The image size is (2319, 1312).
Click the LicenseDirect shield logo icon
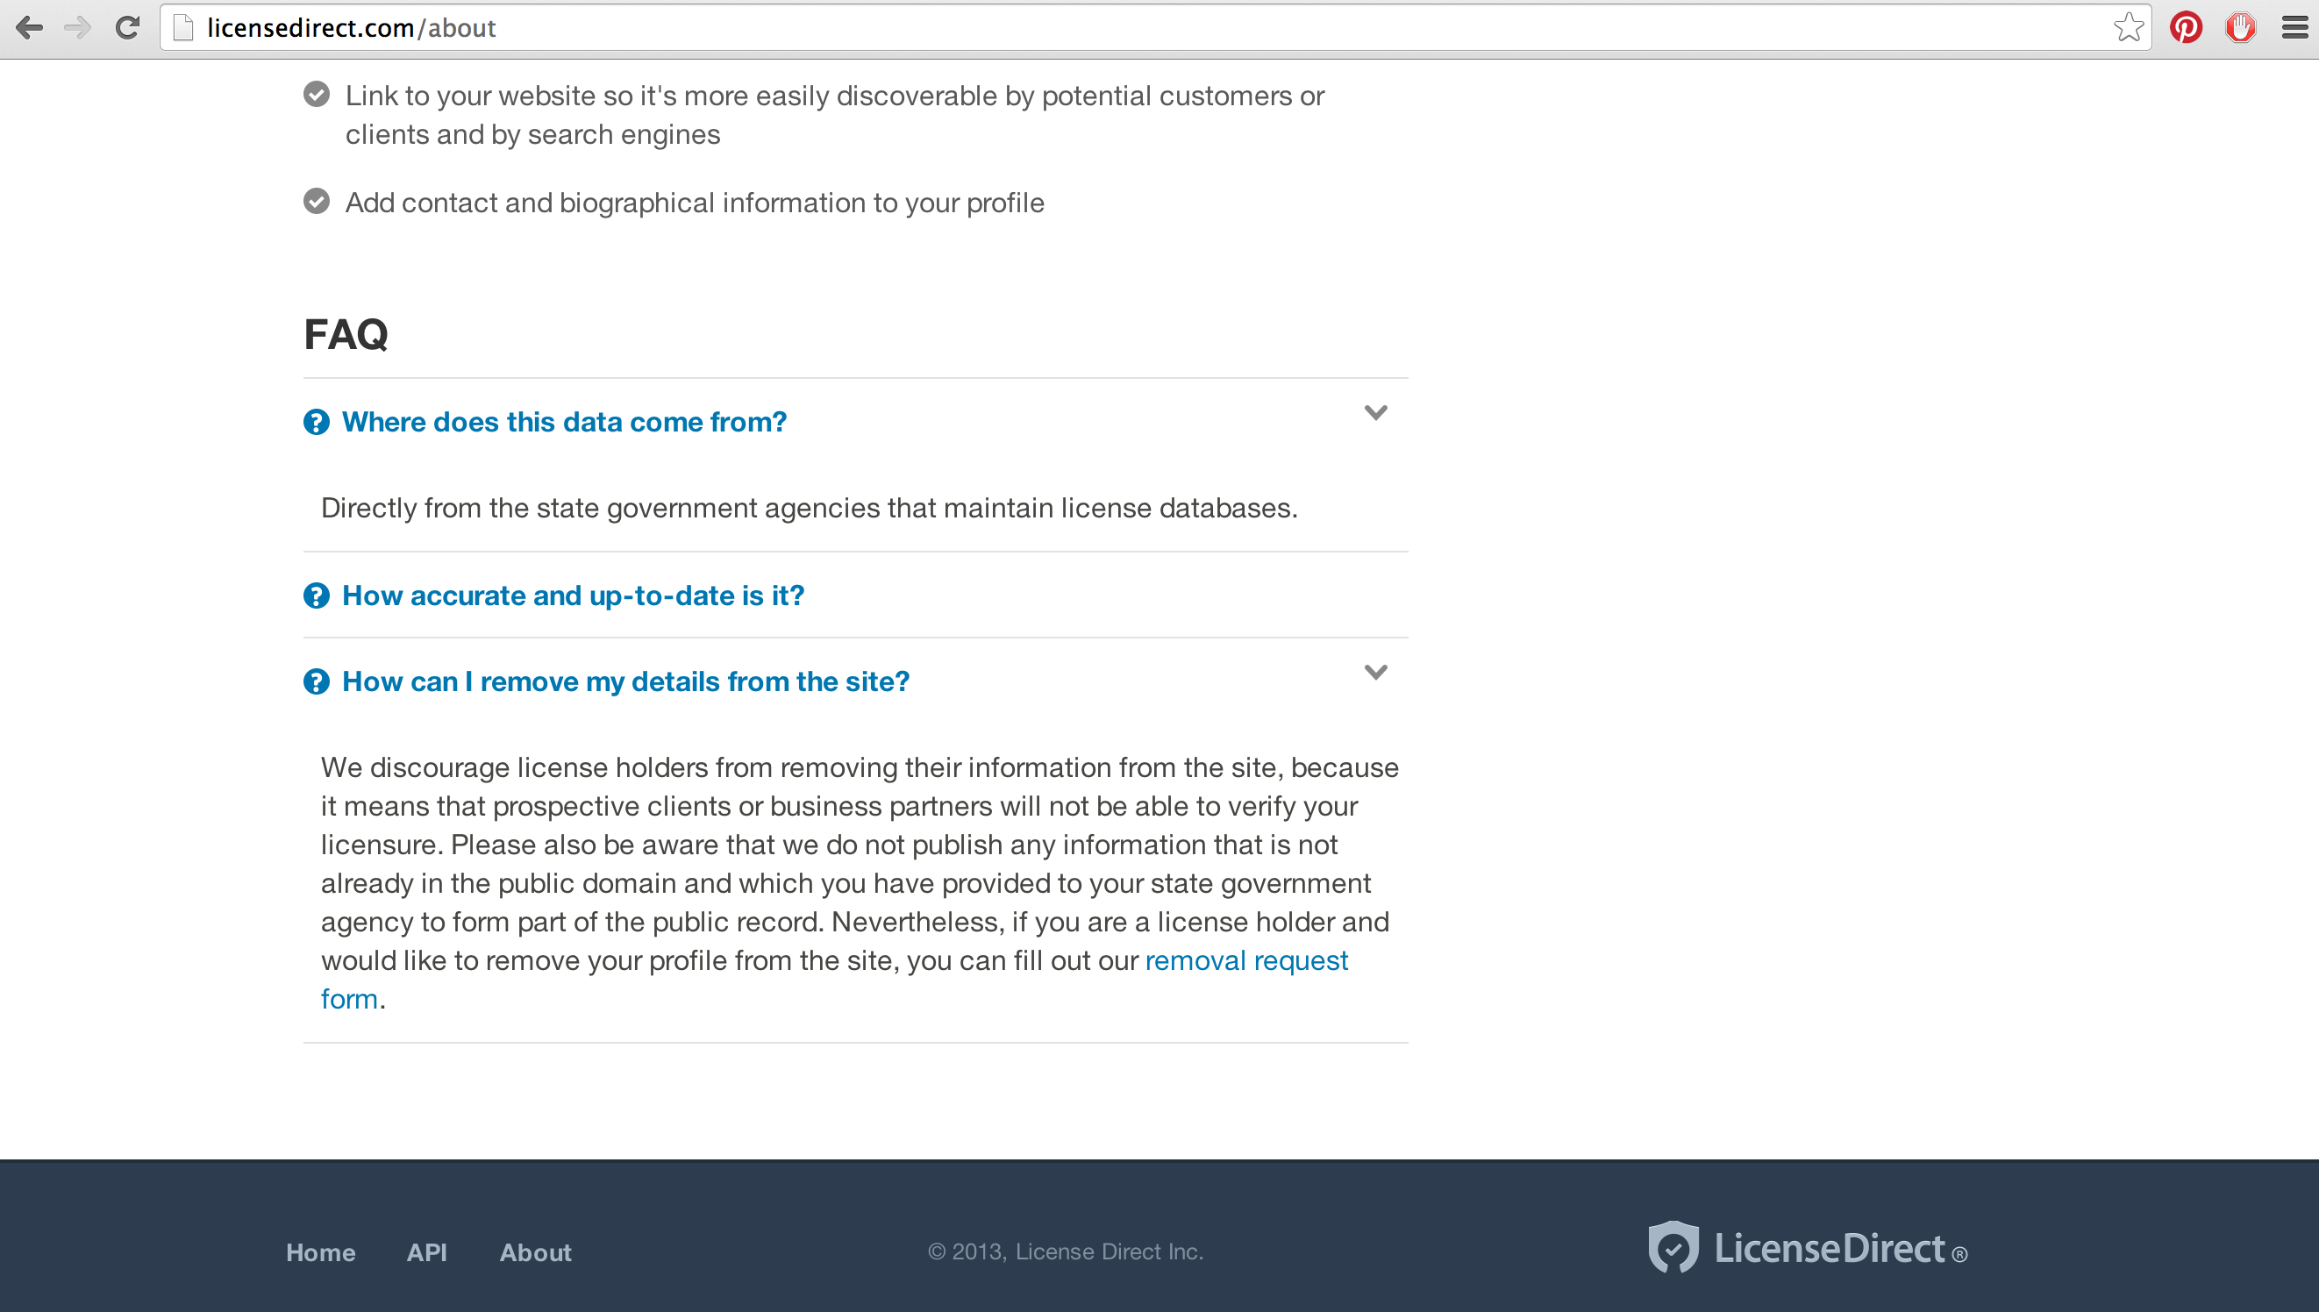1673,1250
